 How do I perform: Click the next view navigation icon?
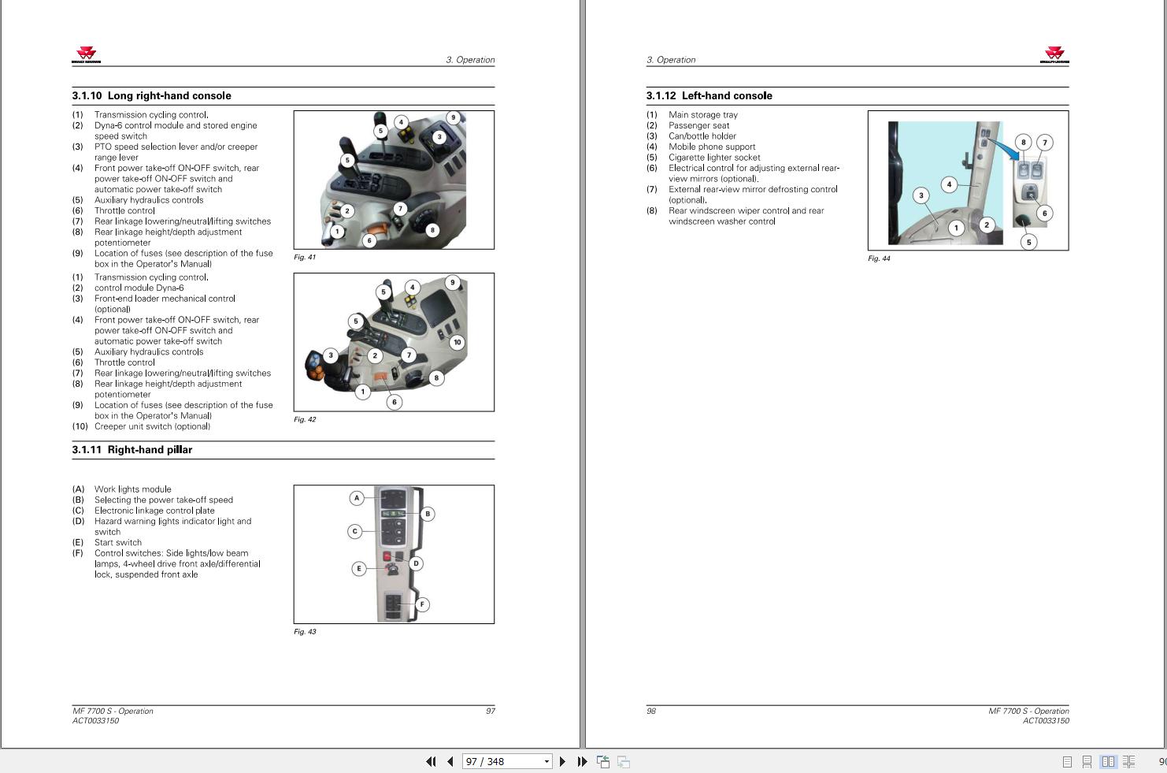click(x=624, y=761)
